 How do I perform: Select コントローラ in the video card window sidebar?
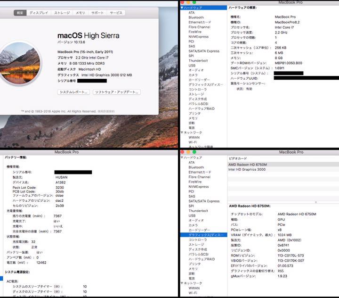(x=198, y=240)
